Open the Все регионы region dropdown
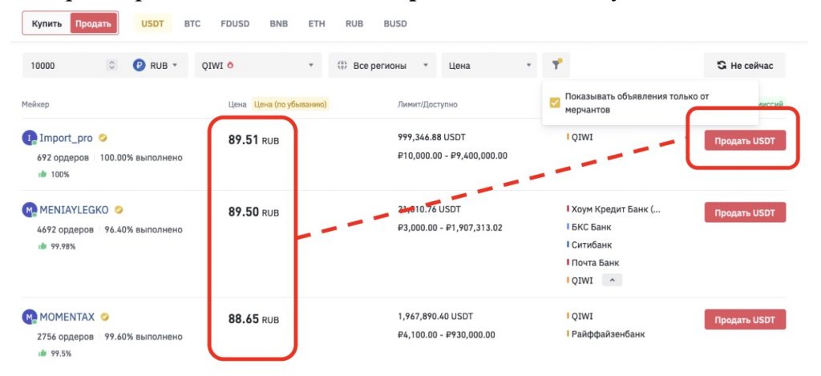The image size is (821, 376). (x=382, y=66)
